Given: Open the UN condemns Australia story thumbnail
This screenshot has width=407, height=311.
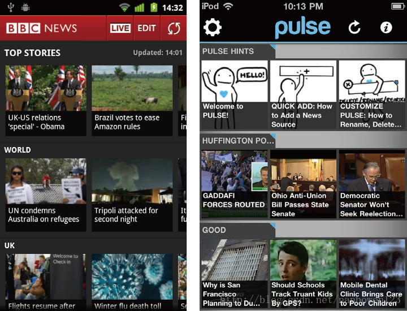Looking at the screenshot, I should (46, 181).
